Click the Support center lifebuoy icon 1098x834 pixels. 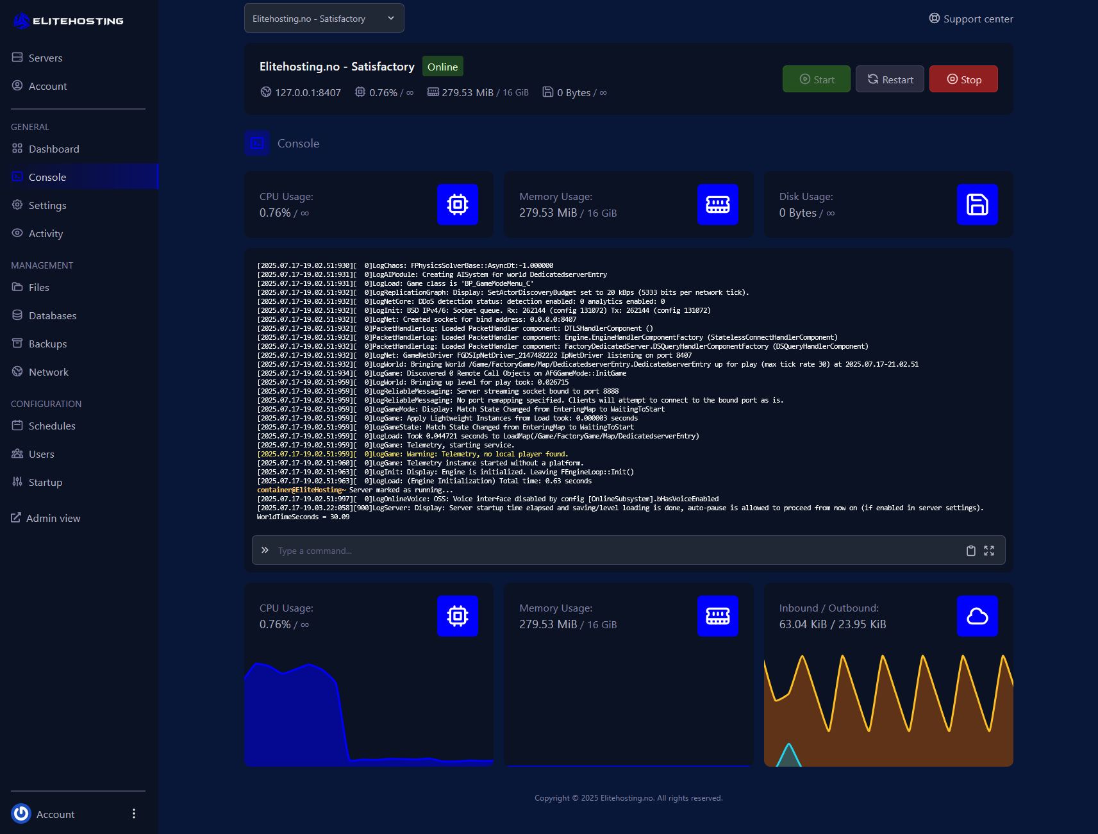(935, 18)
